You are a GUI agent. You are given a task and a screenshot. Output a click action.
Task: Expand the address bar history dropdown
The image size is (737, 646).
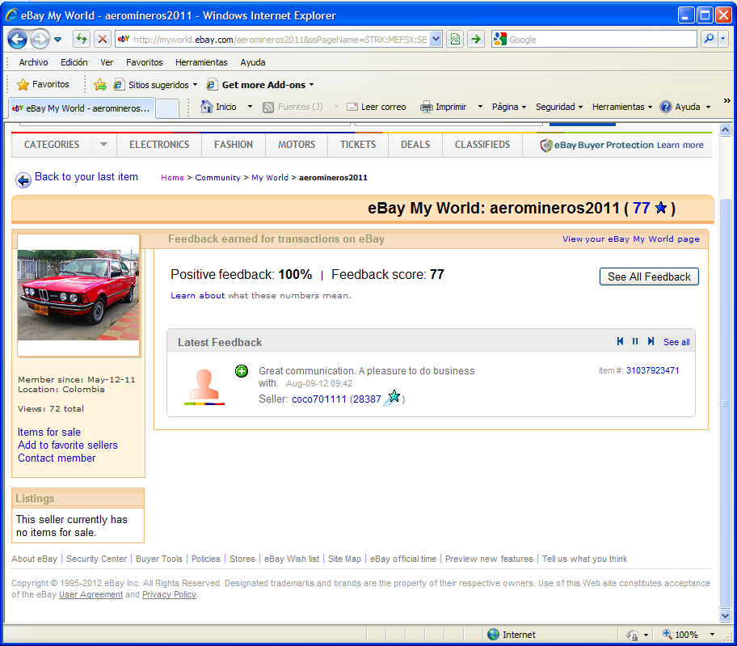(x=436, y=40)
